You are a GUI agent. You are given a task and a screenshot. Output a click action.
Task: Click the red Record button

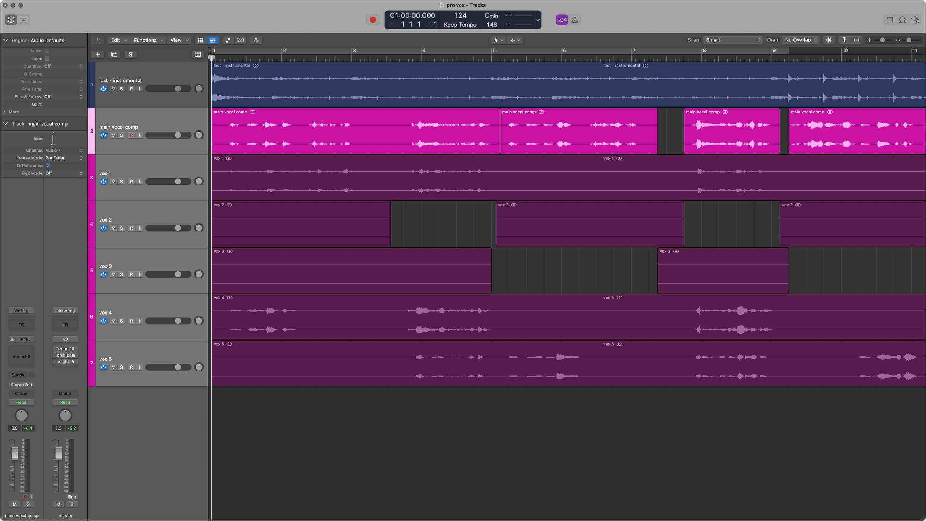coord(373,20)
